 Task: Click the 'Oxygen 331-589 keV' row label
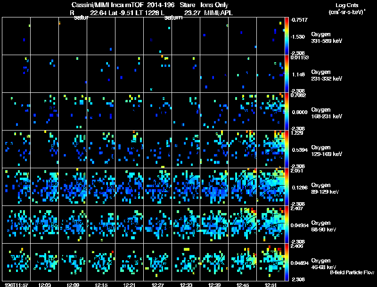click(x=327, y=38)
